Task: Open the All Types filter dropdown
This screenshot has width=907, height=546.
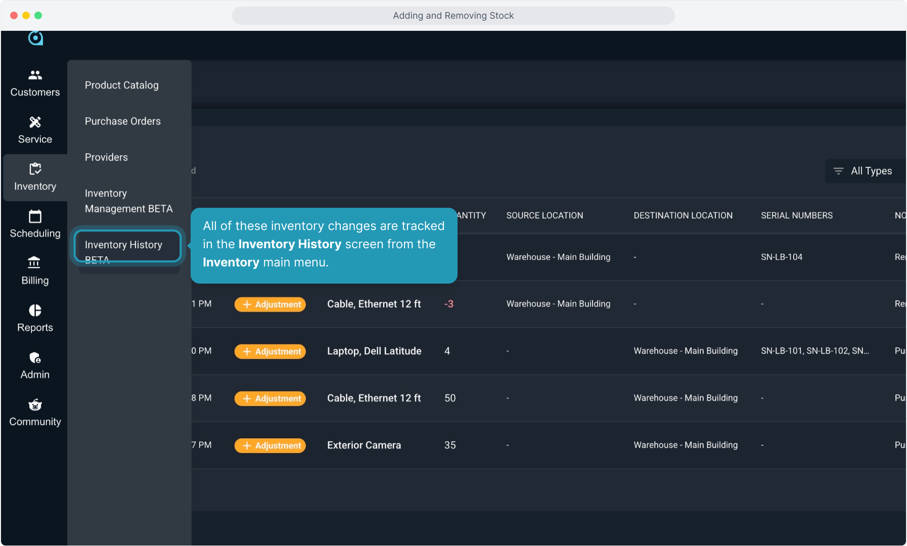Action: (x=865, y=171)
